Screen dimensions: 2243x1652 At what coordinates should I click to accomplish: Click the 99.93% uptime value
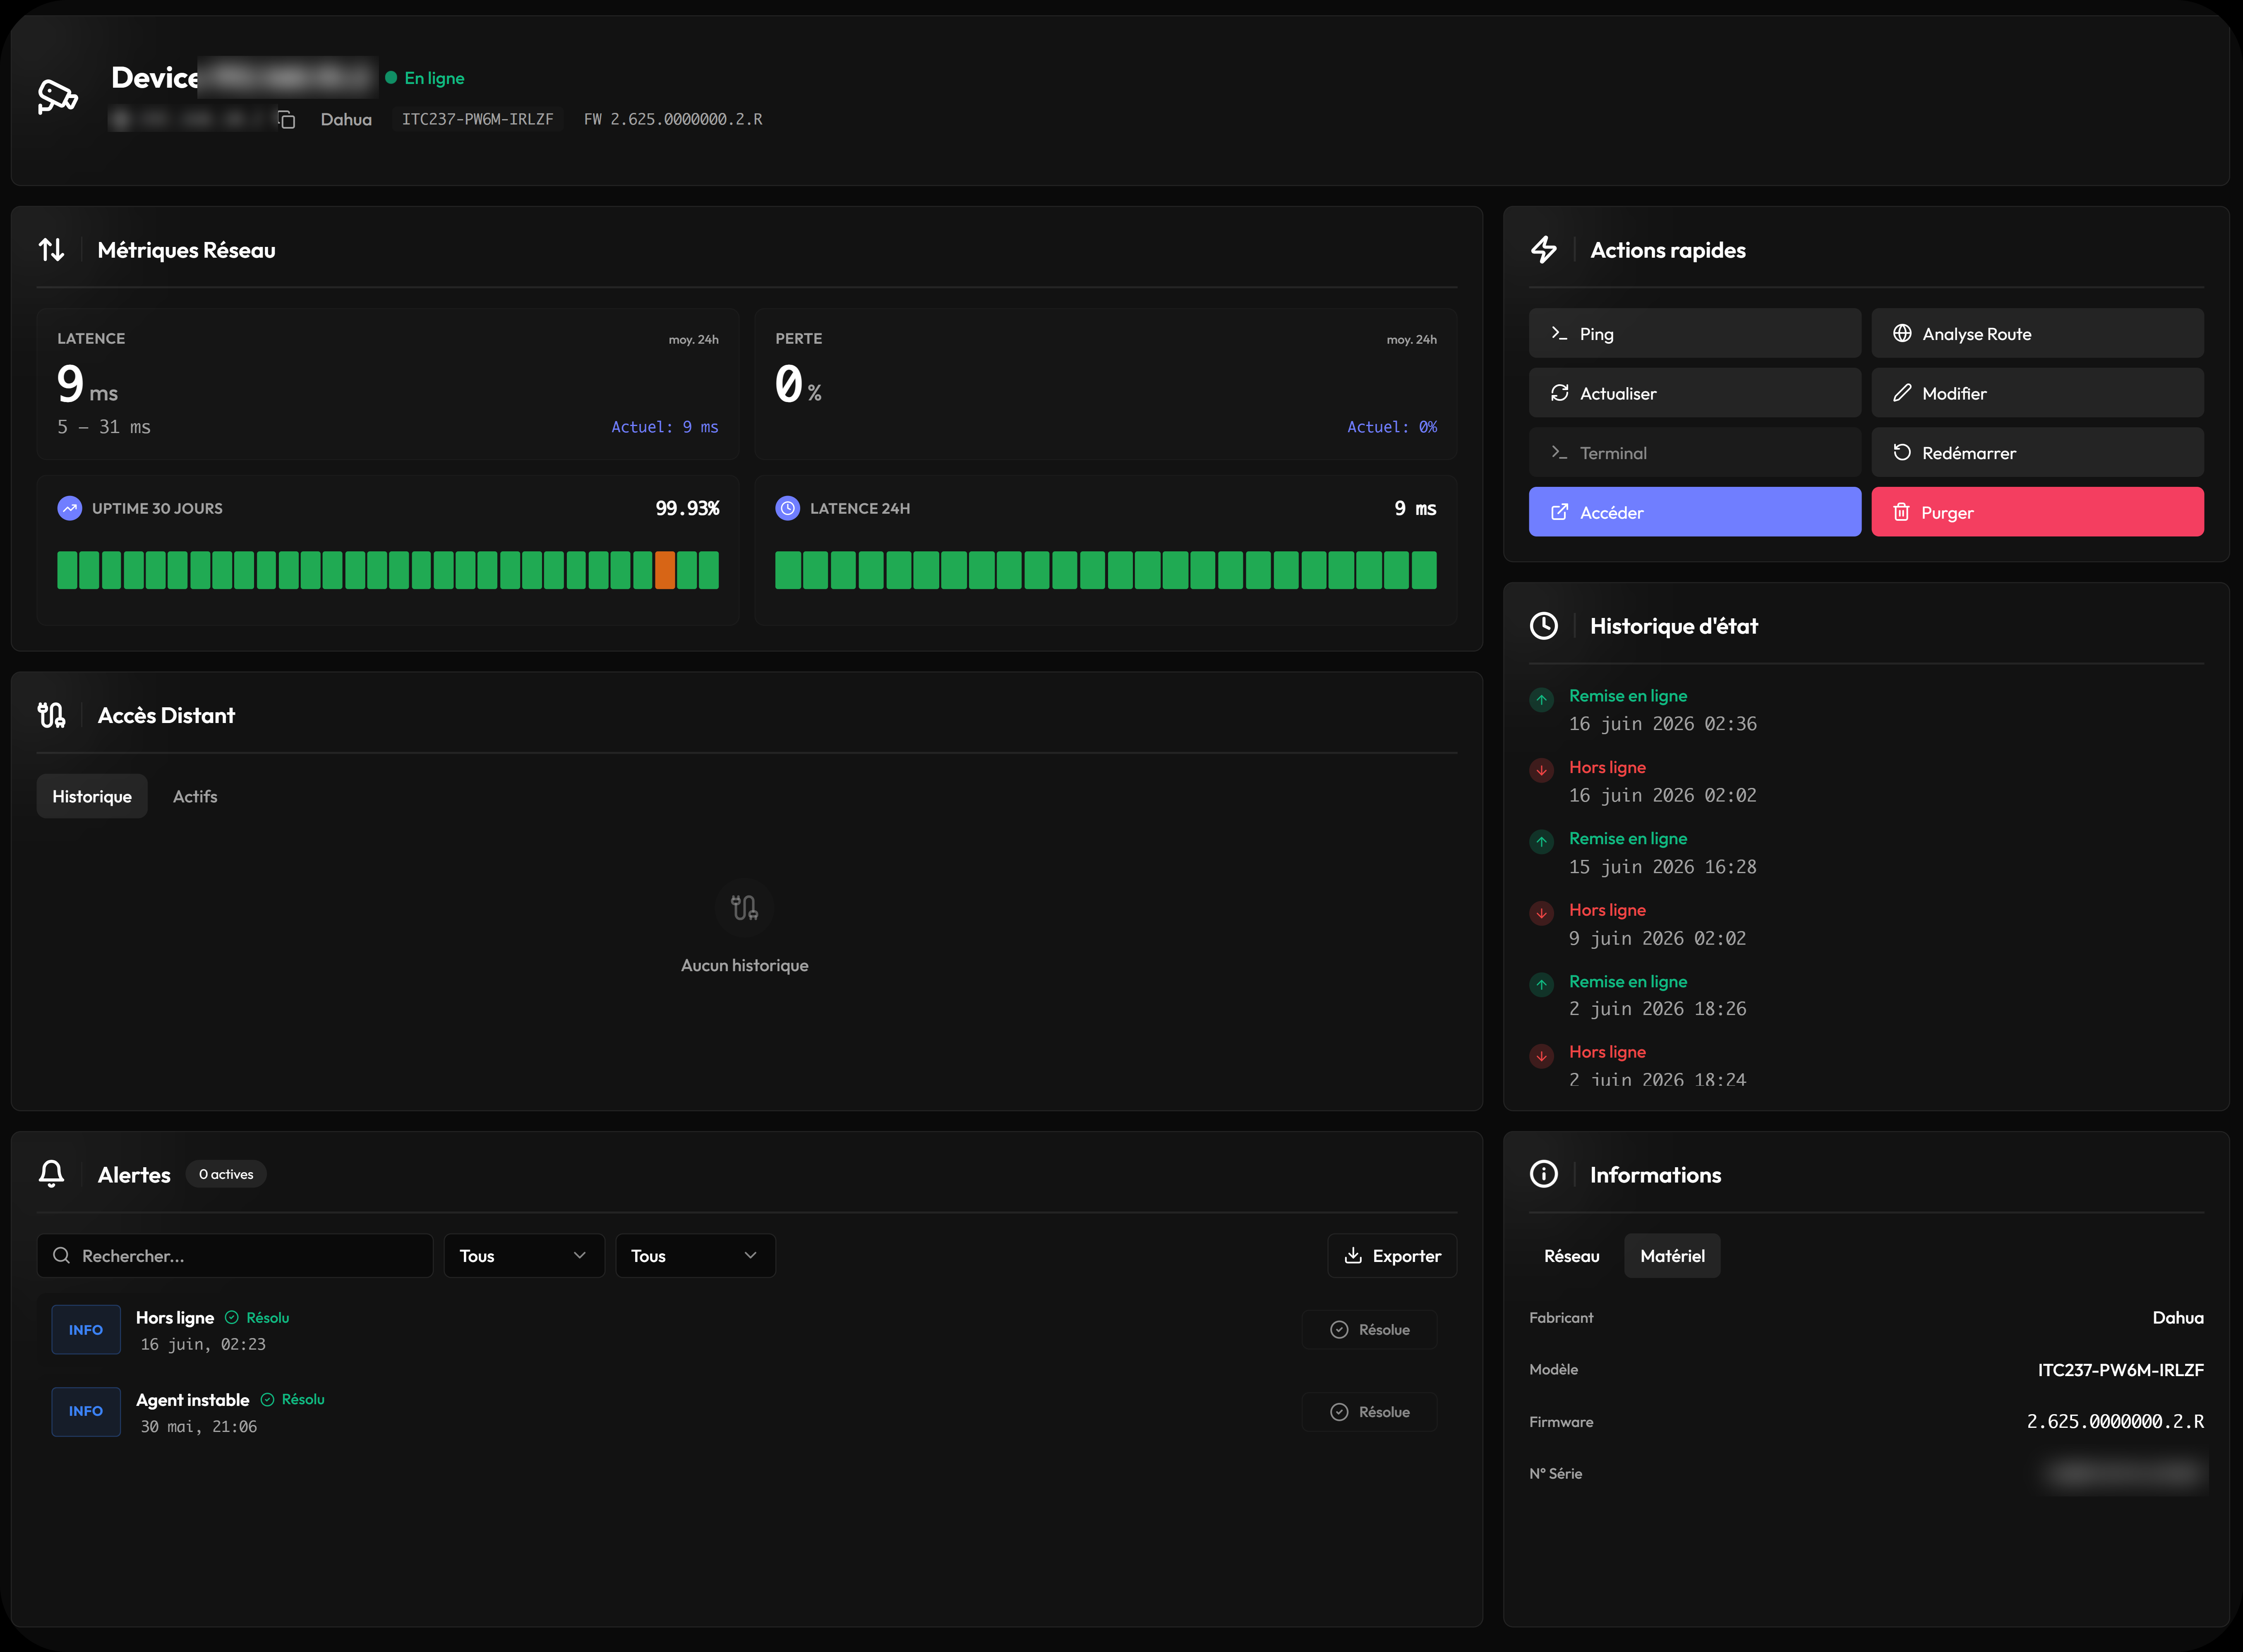click(x=687, y=508)
